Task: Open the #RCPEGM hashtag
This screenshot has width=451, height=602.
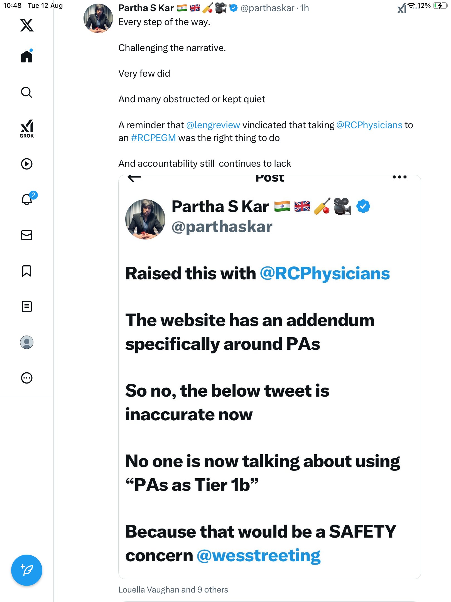Action: [x=153, y=138]
